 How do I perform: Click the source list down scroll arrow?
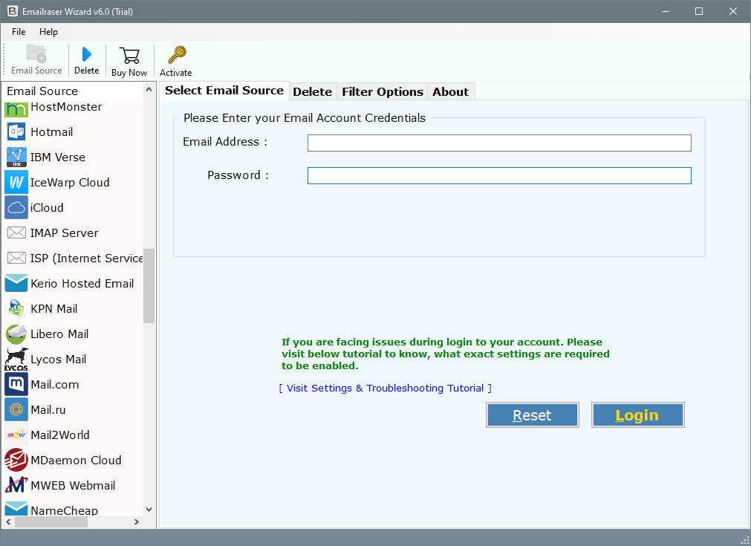(149, 510)
